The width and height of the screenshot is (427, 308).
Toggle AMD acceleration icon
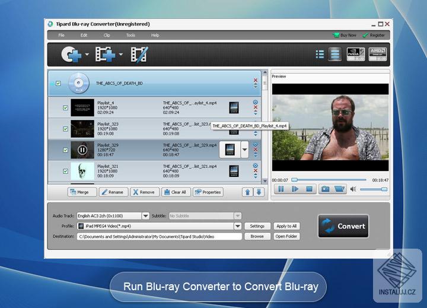click(x=377, y=54)
